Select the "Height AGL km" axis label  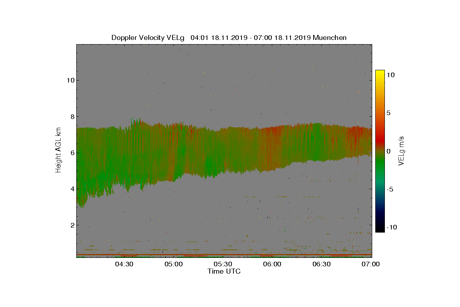pyautogui.click(x=58, y=150)
